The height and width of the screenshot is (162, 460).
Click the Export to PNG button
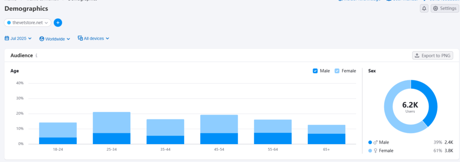pyautogui.click(x=433, y=55)
